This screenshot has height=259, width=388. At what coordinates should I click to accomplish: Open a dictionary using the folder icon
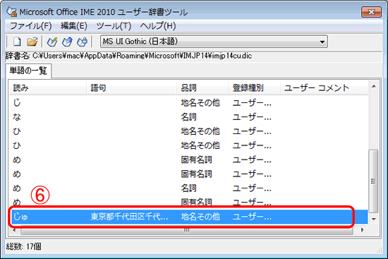(32, 42)
